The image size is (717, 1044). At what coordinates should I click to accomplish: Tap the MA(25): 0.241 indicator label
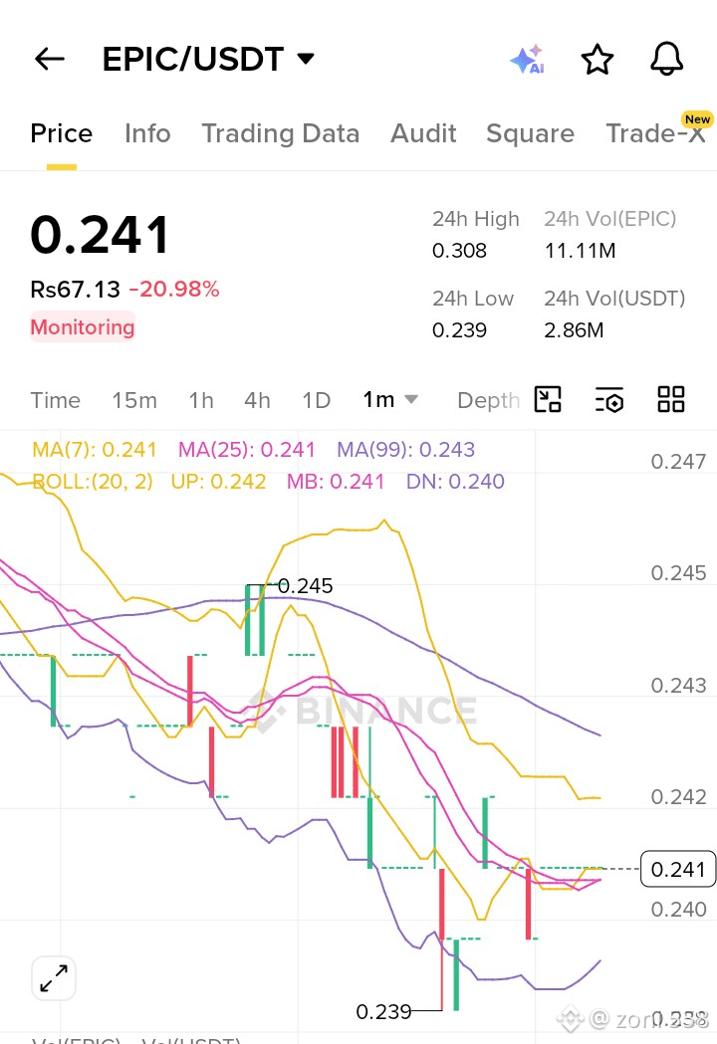(x=247, y=450)
